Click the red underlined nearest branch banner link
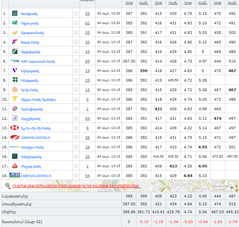Image resolution: width=239 pixels, height=227 pixels. (x=76, y=186)
